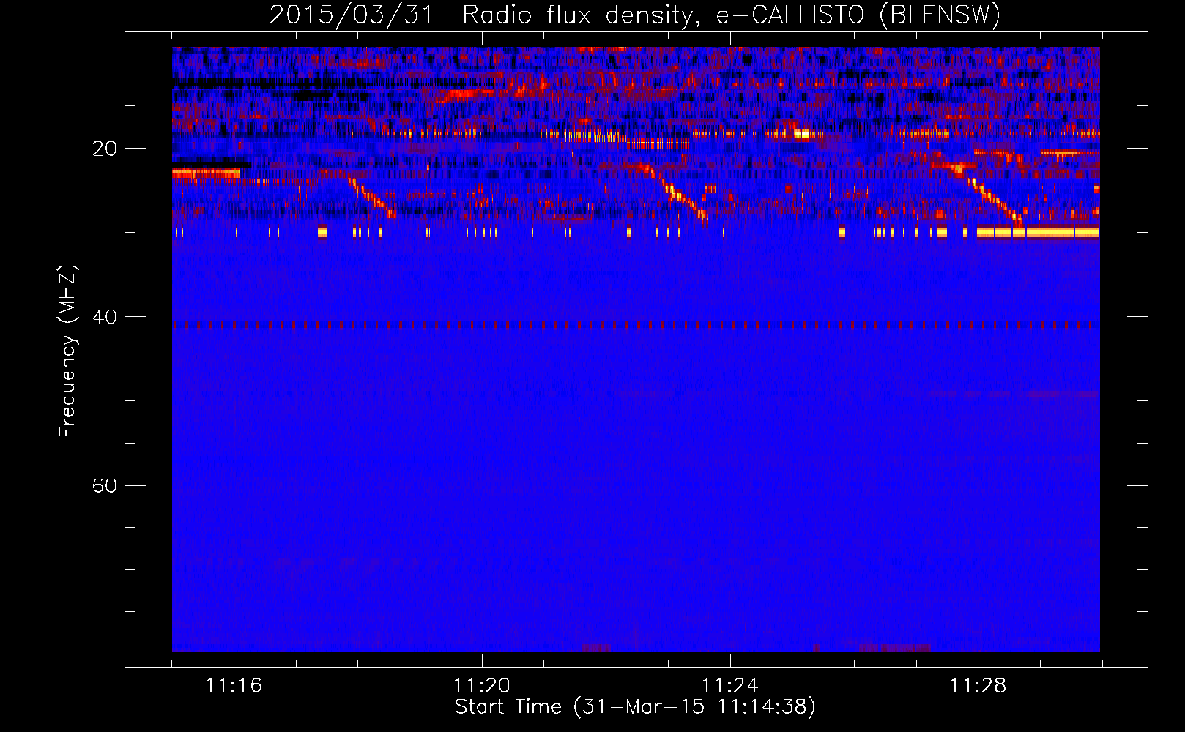Click the '11:16' time axis label
This screenshot has width=1185, height=732.
click(234, 686)
